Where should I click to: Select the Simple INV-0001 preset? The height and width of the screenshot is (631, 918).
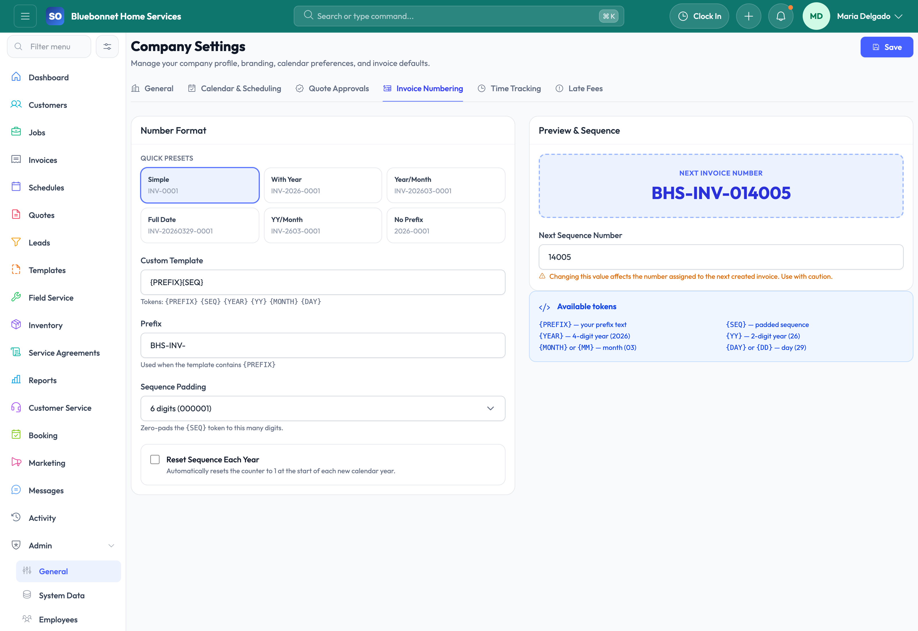point(200,185)
